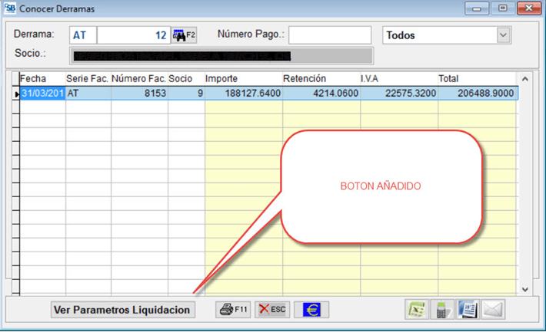546x332 pixels.
Task: Click the row selector arrow of first row
Action: 15,94
